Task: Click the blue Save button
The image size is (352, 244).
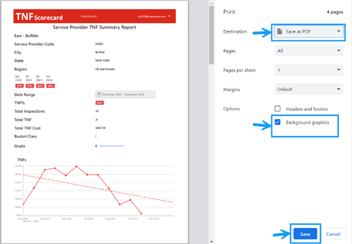Action: pyautogui.click(x=306, y=234)
